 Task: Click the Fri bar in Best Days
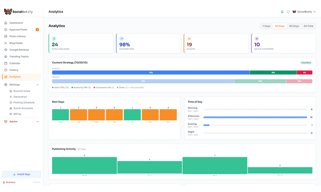(x=132, y=115)
